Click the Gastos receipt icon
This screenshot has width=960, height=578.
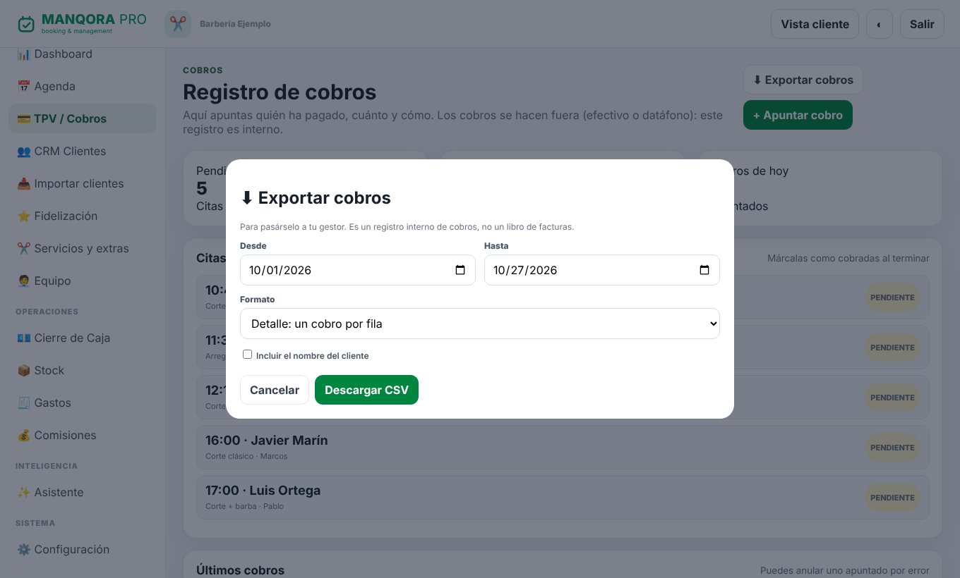tap(23, 403)
